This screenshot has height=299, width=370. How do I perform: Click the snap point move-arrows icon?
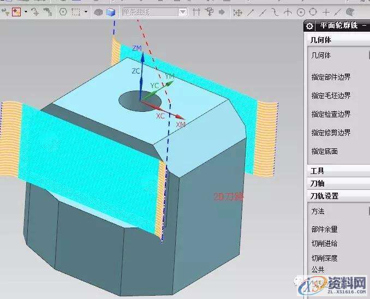237,11
